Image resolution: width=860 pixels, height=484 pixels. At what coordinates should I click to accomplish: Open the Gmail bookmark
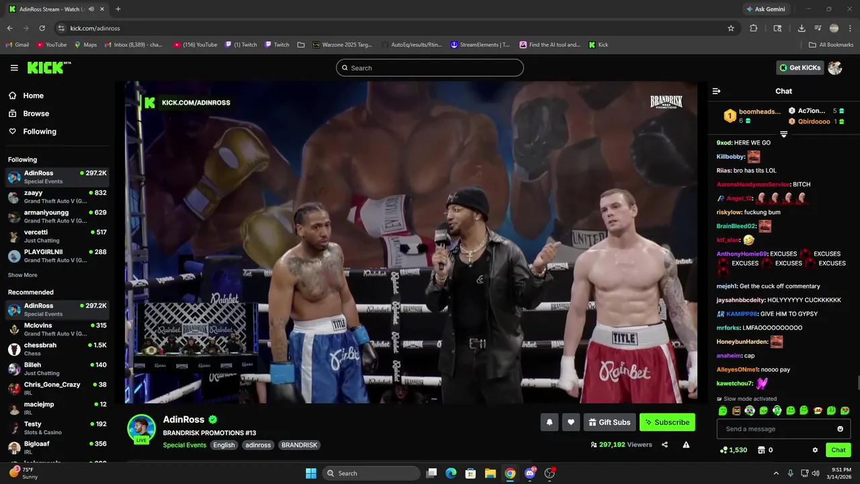pos(17,45)
